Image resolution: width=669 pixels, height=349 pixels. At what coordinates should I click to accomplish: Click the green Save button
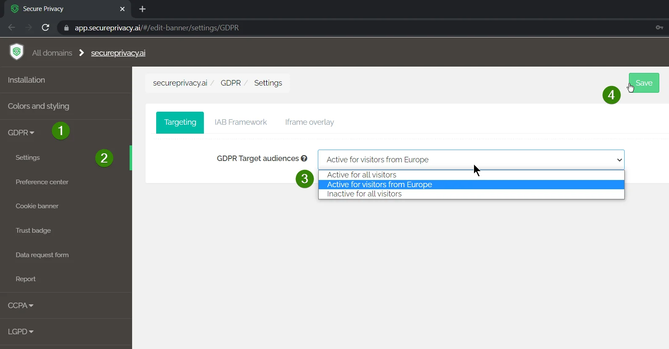[644, 83]
